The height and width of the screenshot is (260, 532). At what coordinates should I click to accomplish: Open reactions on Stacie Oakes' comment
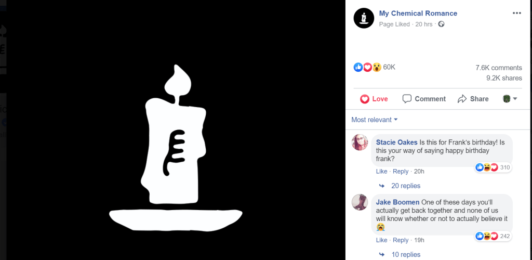(494, 167)
